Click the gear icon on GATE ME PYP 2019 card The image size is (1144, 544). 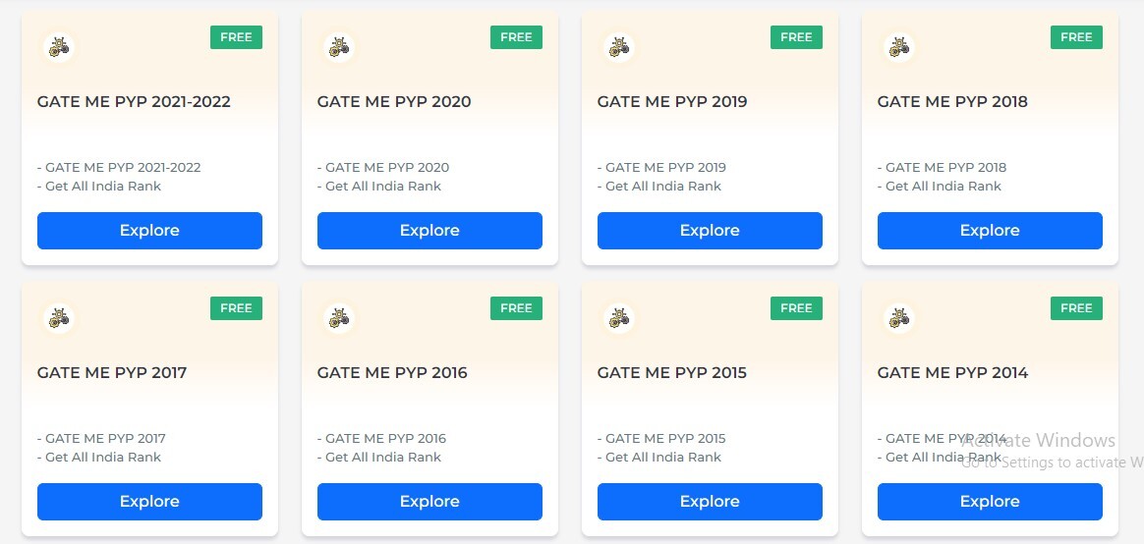pos(619,47)
